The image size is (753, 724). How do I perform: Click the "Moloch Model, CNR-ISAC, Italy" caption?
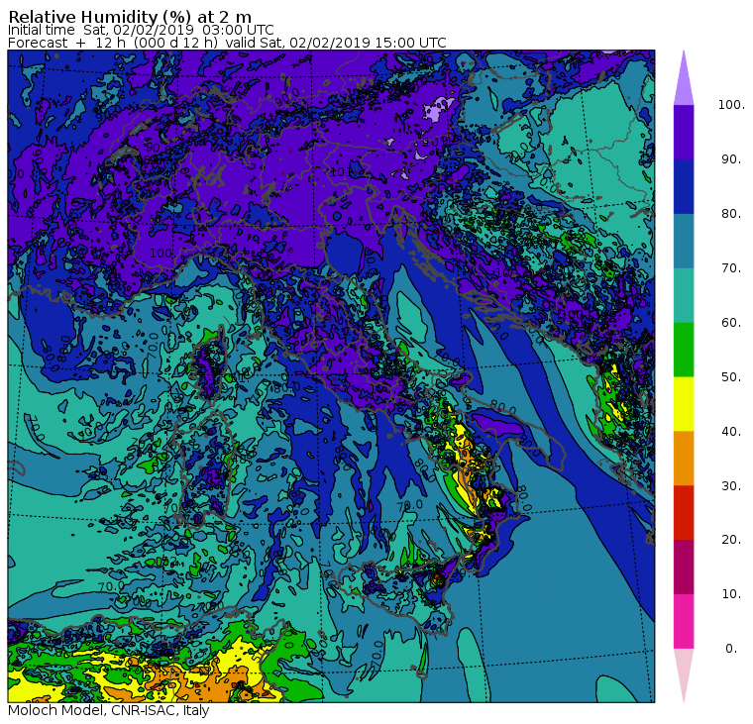(109, 710)
